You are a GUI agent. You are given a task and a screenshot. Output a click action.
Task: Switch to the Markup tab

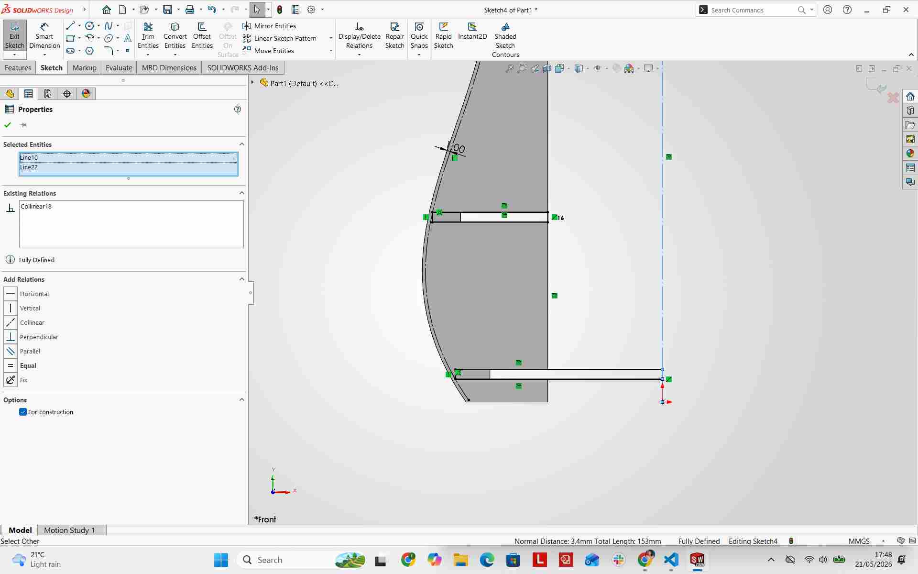[x=85, y=67]
